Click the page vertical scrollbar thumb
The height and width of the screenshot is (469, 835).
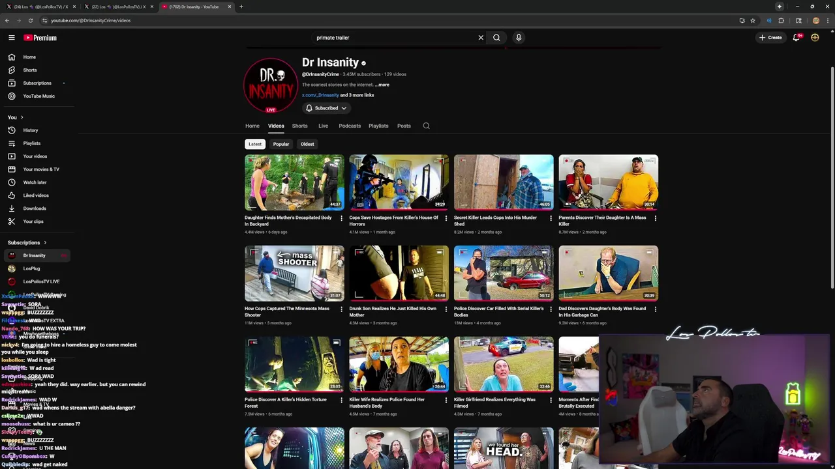832,176
